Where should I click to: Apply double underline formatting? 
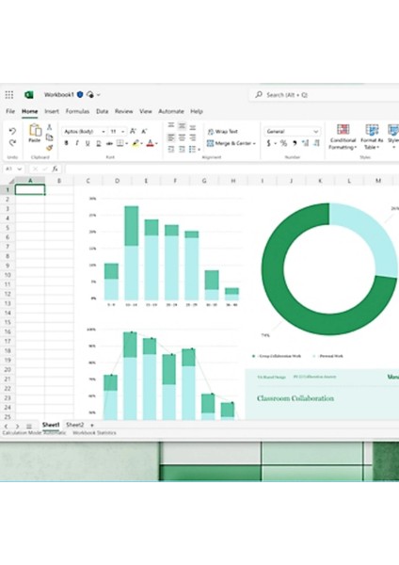coord(98,143)
